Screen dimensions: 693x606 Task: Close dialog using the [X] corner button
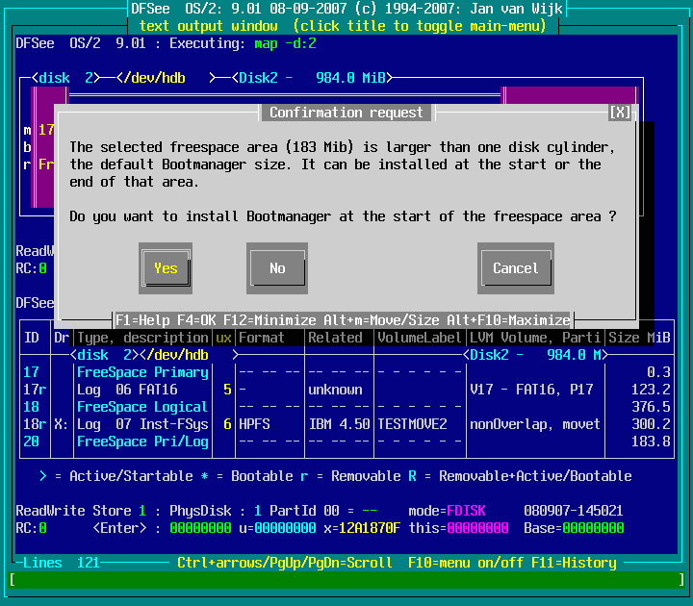click(620, 113)
